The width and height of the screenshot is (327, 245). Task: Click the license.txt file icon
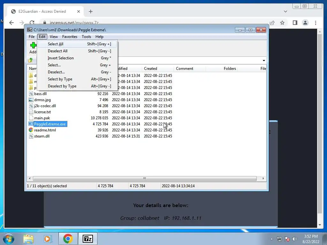coord(31,112)
